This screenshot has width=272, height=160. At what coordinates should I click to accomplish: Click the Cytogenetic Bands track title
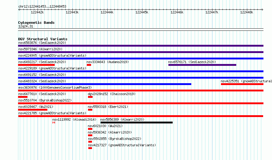(36, 23)
